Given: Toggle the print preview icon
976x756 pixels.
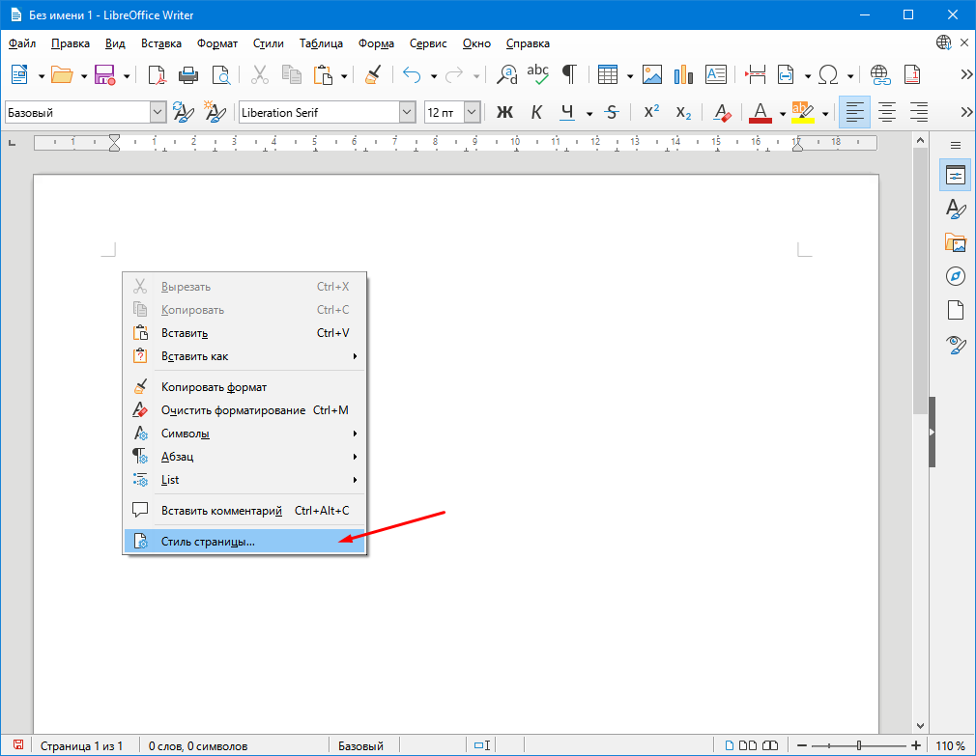Looking at the screenshot, I should 221,75.
